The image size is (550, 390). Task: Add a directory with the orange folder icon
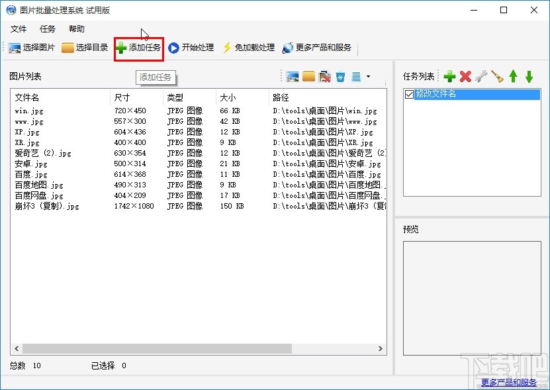coord(308,76)
